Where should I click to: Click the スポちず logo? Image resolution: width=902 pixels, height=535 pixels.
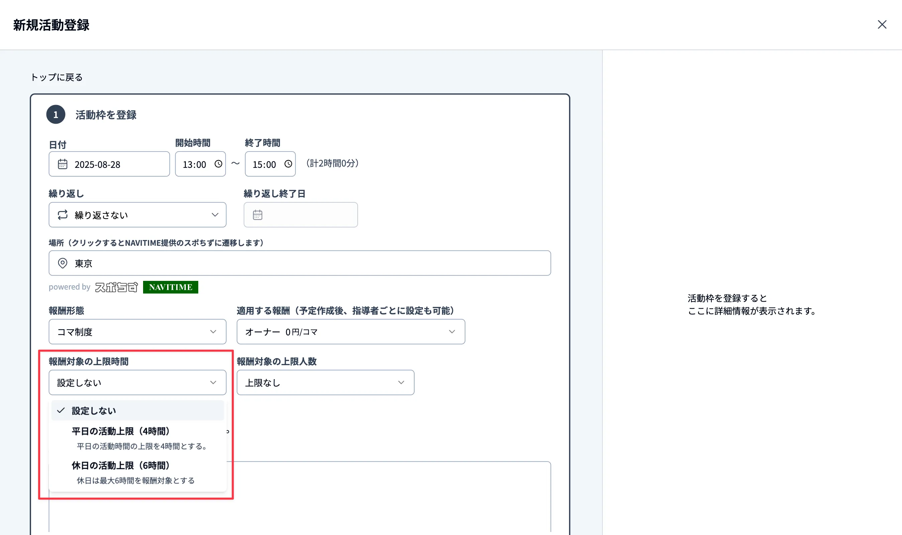click(116, 287)
